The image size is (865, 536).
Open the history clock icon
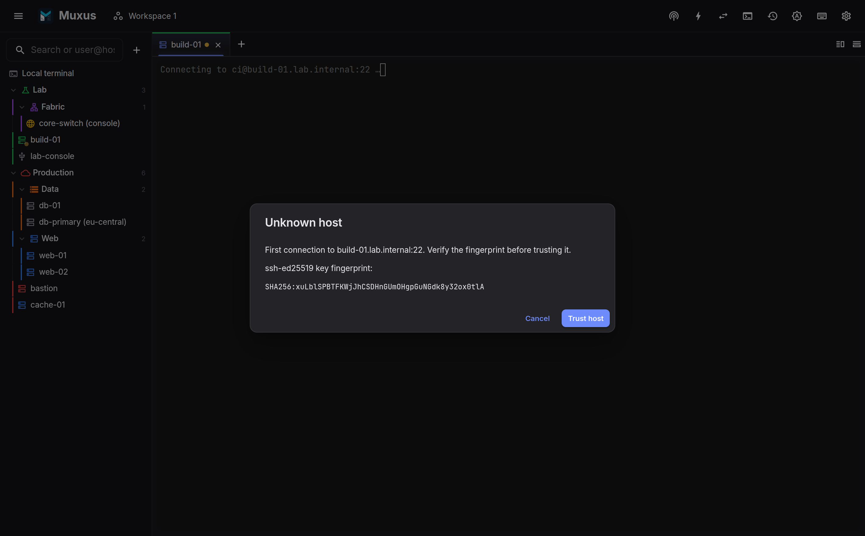772,16
